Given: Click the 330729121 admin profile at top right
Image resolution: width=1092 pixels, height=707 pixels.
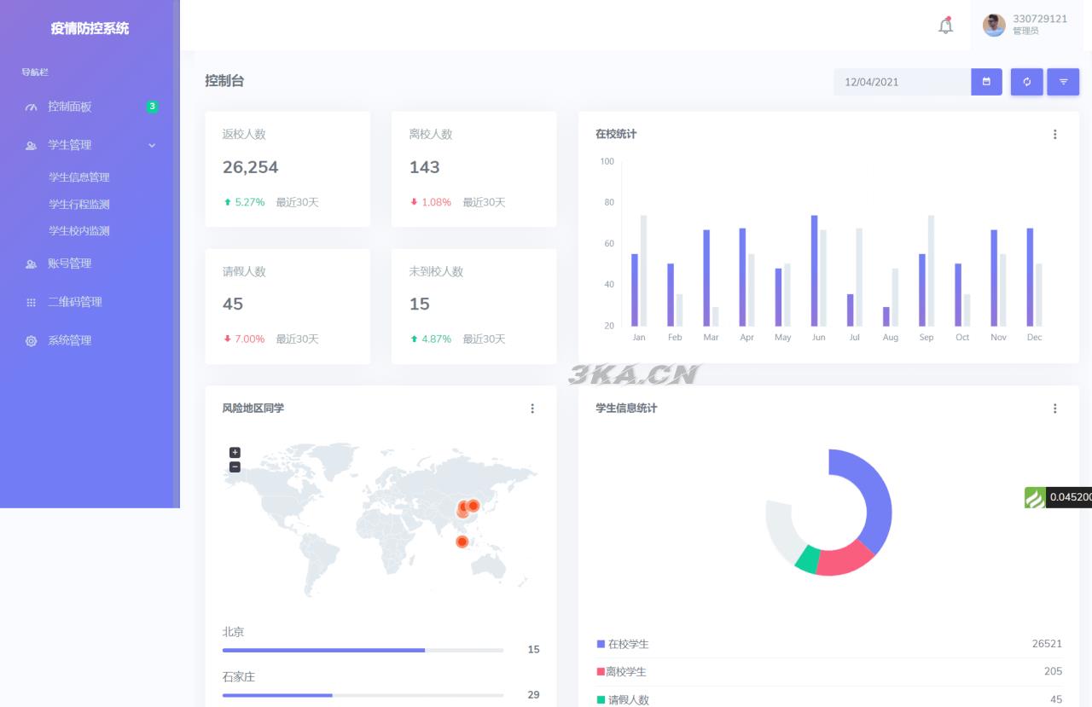Looking at the screenshot, I should point(1024,26).
